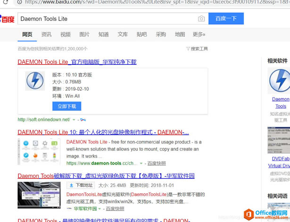Open site info icon in address bar
290x222 pixels.
click(20, 2)
